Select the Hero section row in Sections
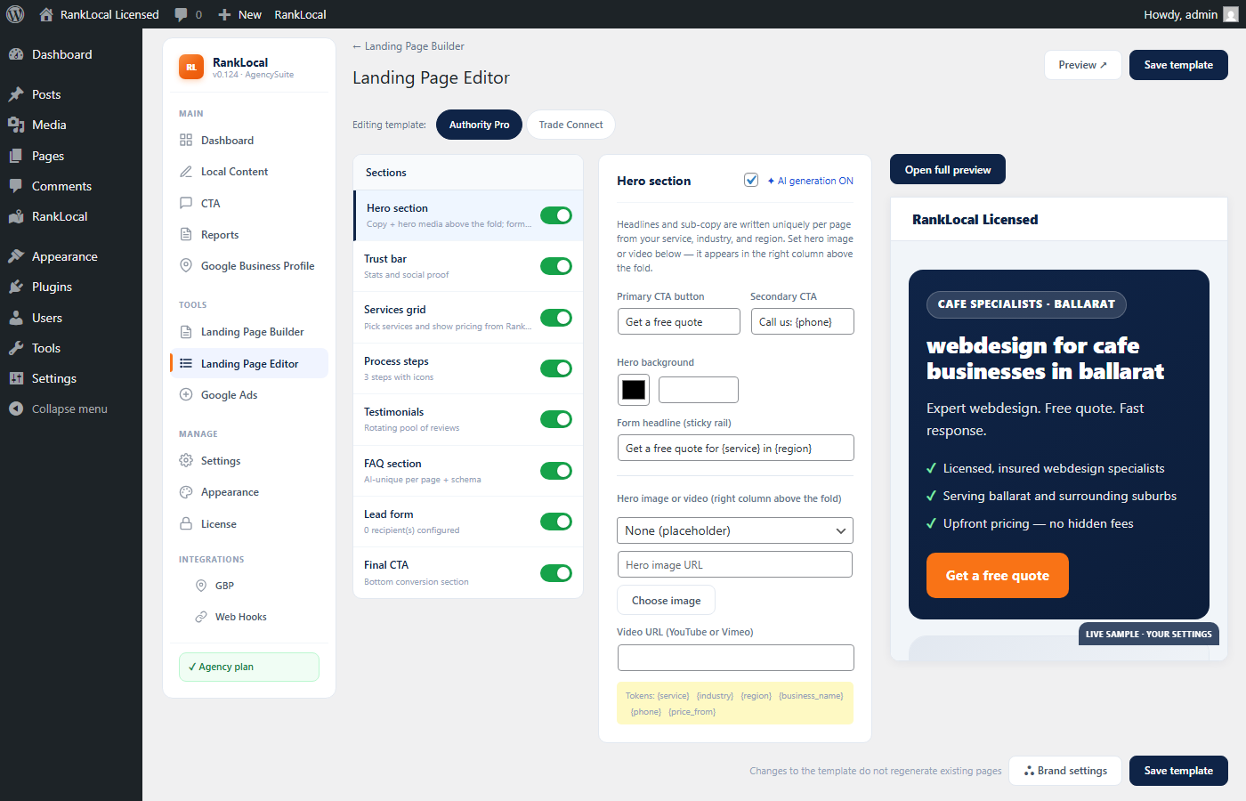The width and height of the screenshot is (1246, 801). tap(468, 215)
